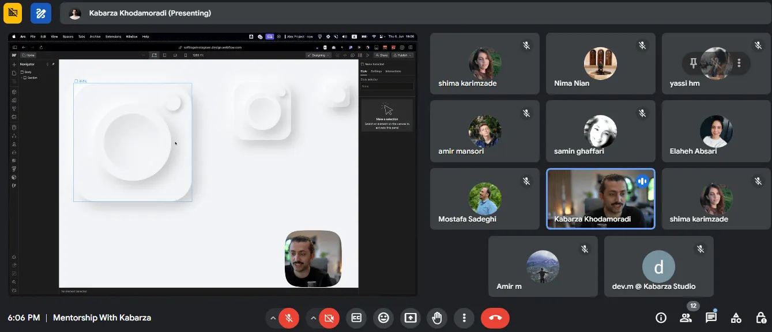This screenshot has height=332, width=772.
Task: Open the Extensions menu in the shared menu bar
Action: coord(114,36)
